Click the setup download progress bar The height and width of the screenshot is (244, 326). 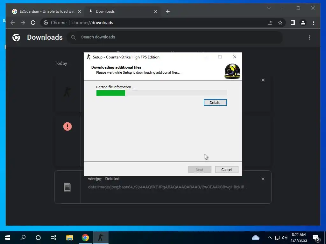pos(161,93)
